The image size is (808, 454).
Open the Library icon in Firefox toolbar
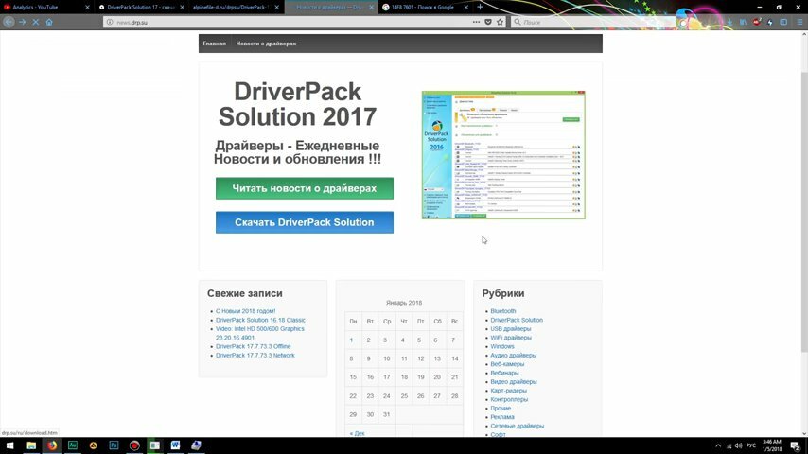[x=743, y=22]
